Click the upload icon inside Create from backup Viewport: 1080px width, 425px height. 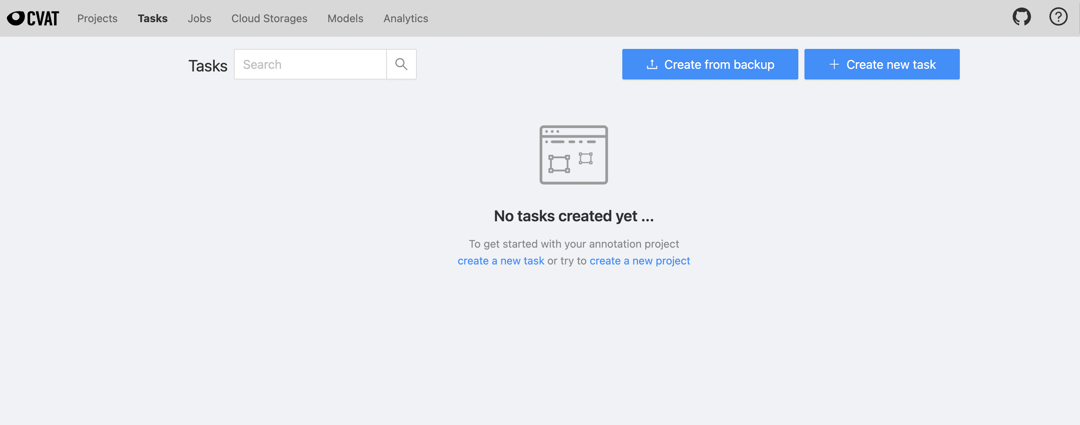click(x=652, y=64)
